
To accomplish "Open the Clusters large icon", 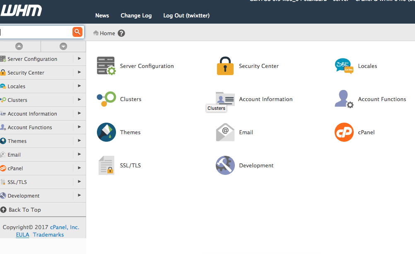I will [106, 99].
